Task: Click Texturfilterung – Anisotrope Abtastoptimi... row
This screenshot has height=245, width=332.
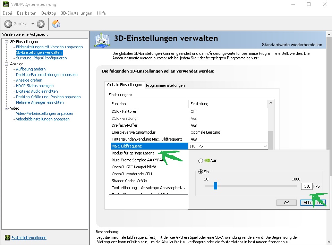Action: (150, 188)
